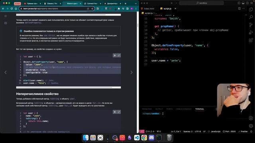Image resolution: width=255 pixels, height=143 pixels.
Task: Go to Chrome home page icon
Action: 16,9
